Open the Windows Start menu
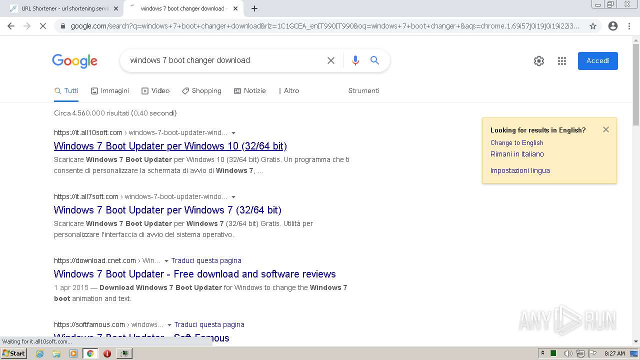The image size is (640, 360). (13, 353)
